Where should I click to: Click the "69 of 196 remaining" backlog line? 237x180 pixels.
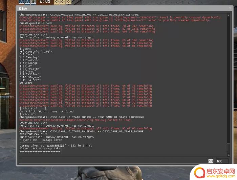[x=86, y=40]
